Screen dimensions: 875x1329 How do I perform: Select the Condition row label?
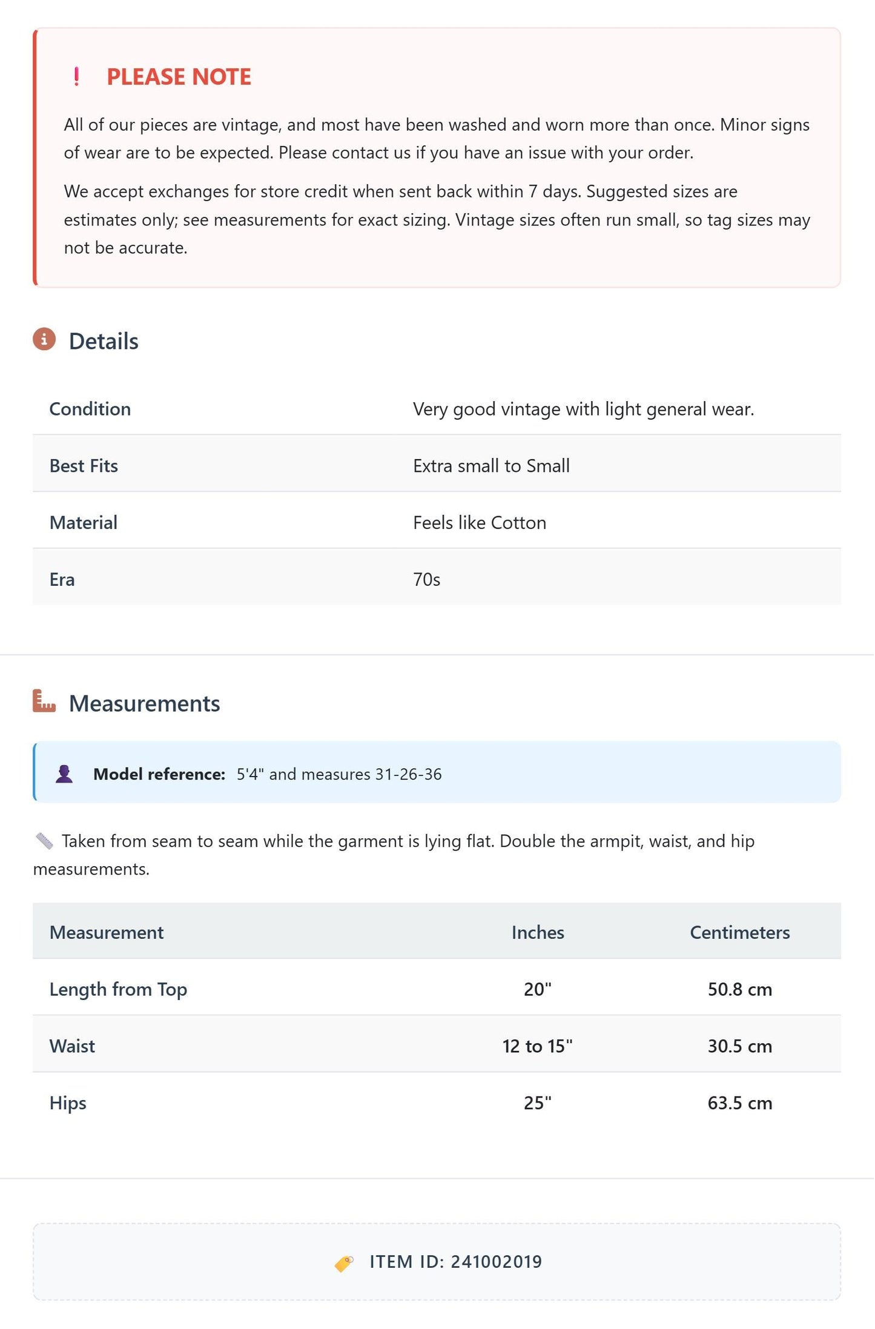coord(90,409)
